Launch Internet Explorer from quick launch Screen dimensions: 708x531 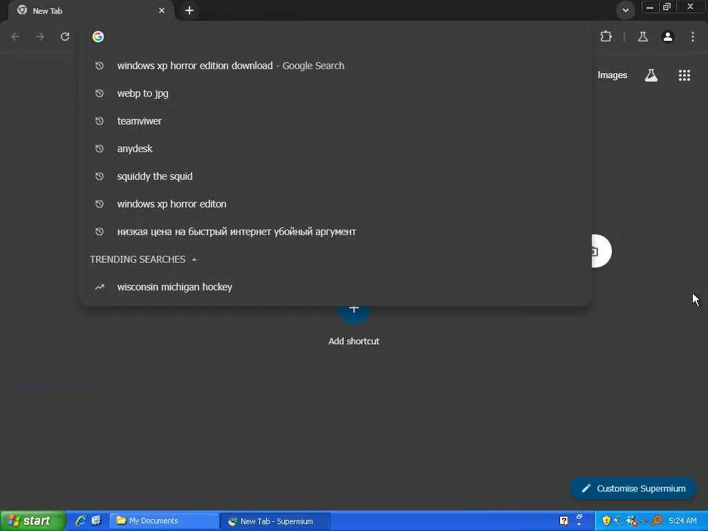click(x=81, y=521)
